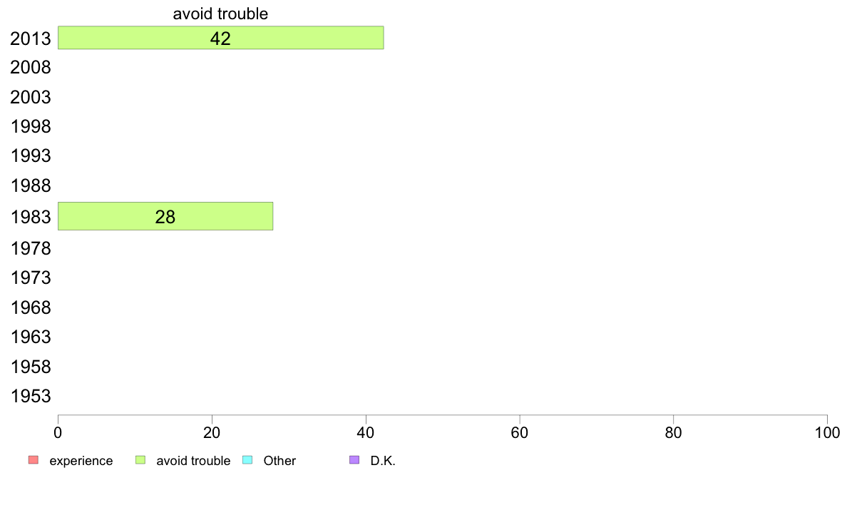The width and height of the screenshot is (847, 525).
Task: Click the 2013 year label
Action: (x=31, y=39)
